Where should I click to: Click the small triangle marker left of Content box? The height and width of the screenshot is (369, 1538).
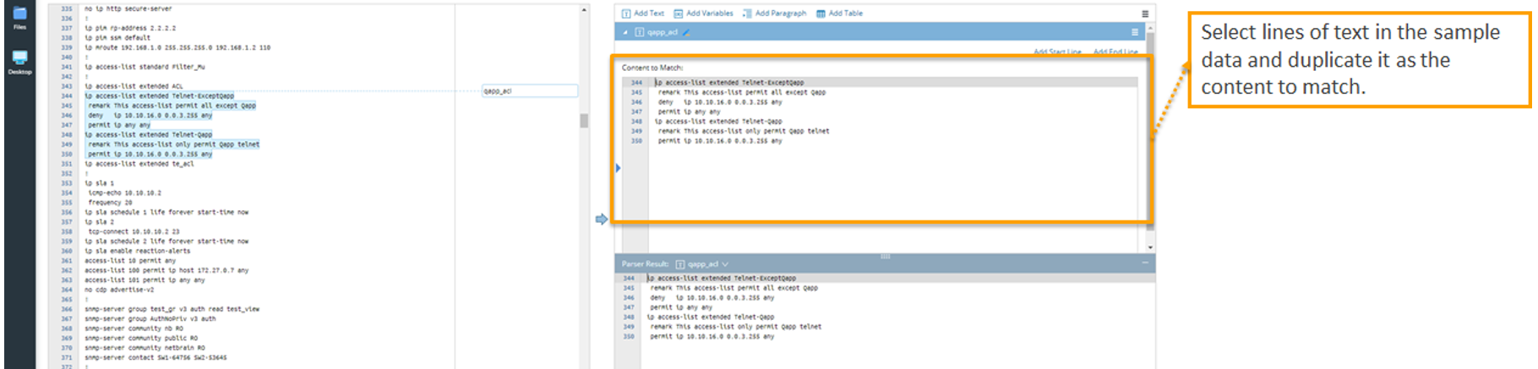(x=618, y=168)
